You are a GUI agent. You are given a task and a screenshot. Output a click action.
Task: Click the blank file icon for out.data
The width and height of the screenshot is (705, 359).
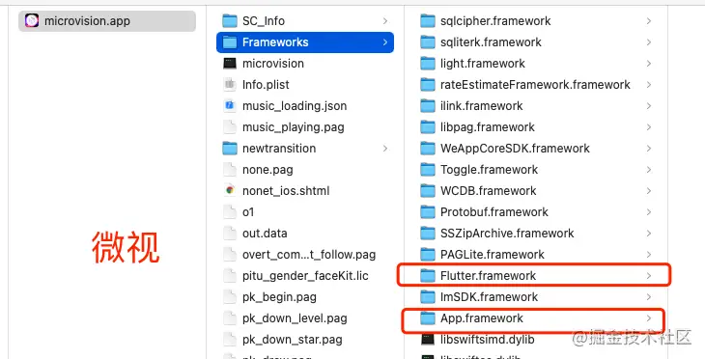(230, 234)
